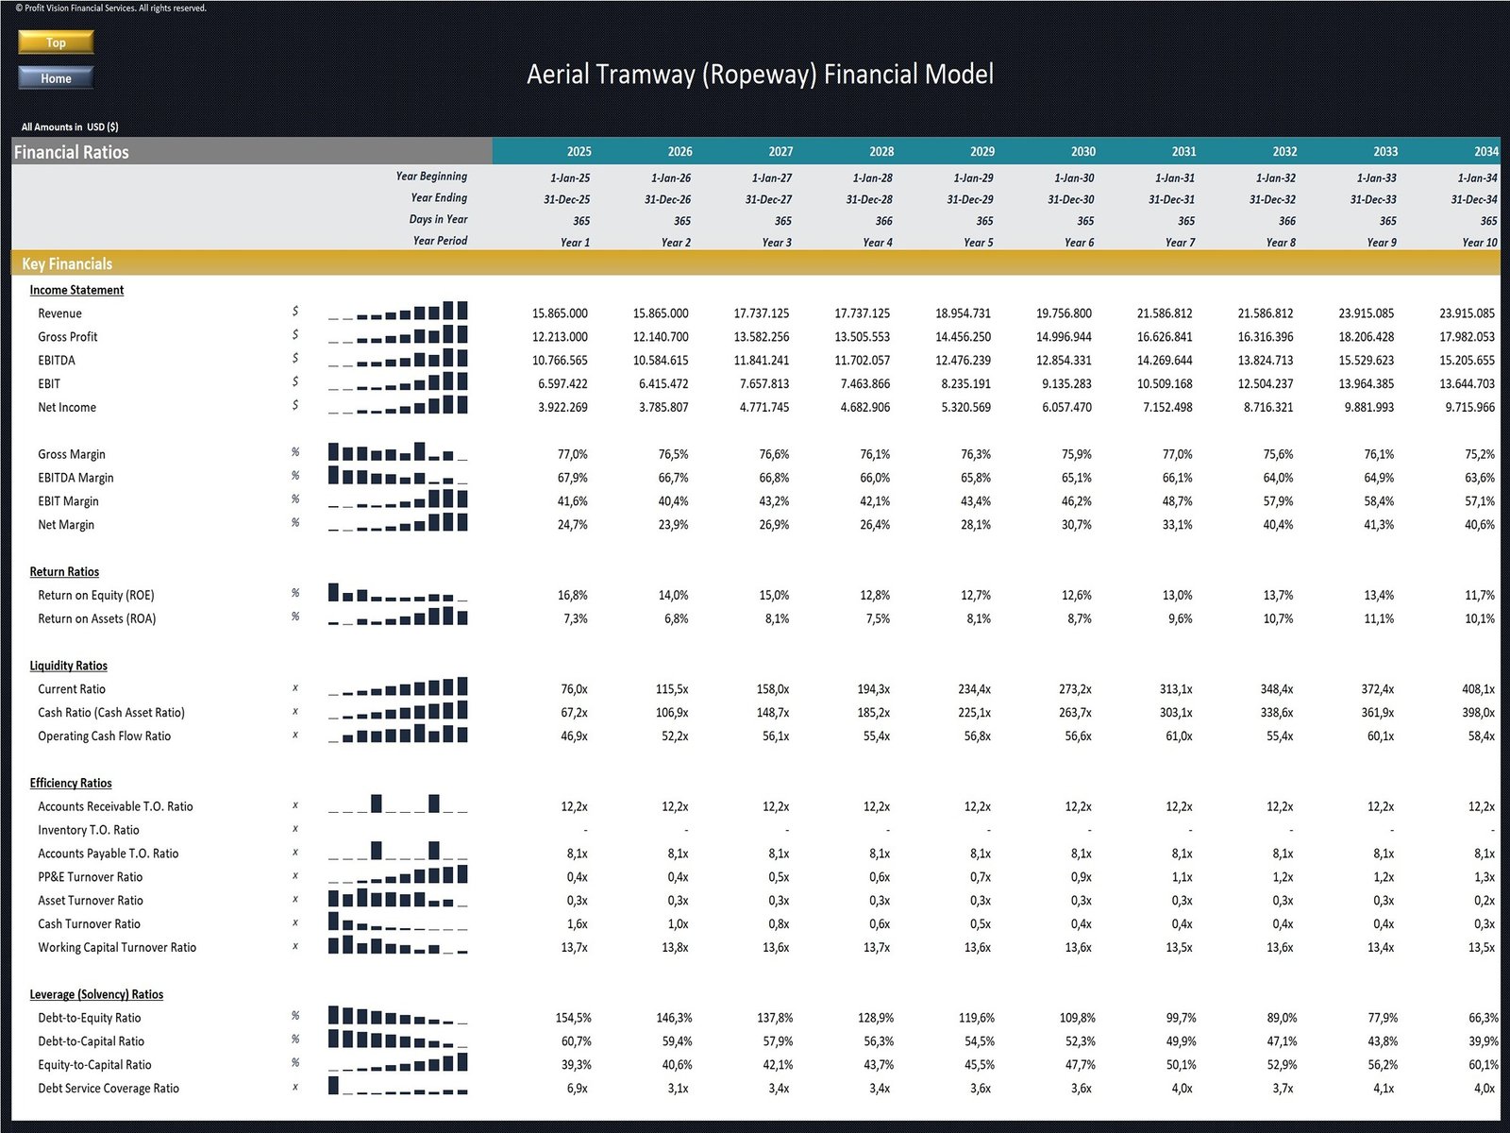Screen dimensions: 1510x1133
Task: Click the EBITDA sparkline graphic
Action: click(396, 359)
